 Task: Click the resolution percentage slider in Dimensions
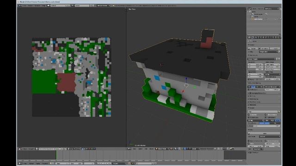pos(255,69)
